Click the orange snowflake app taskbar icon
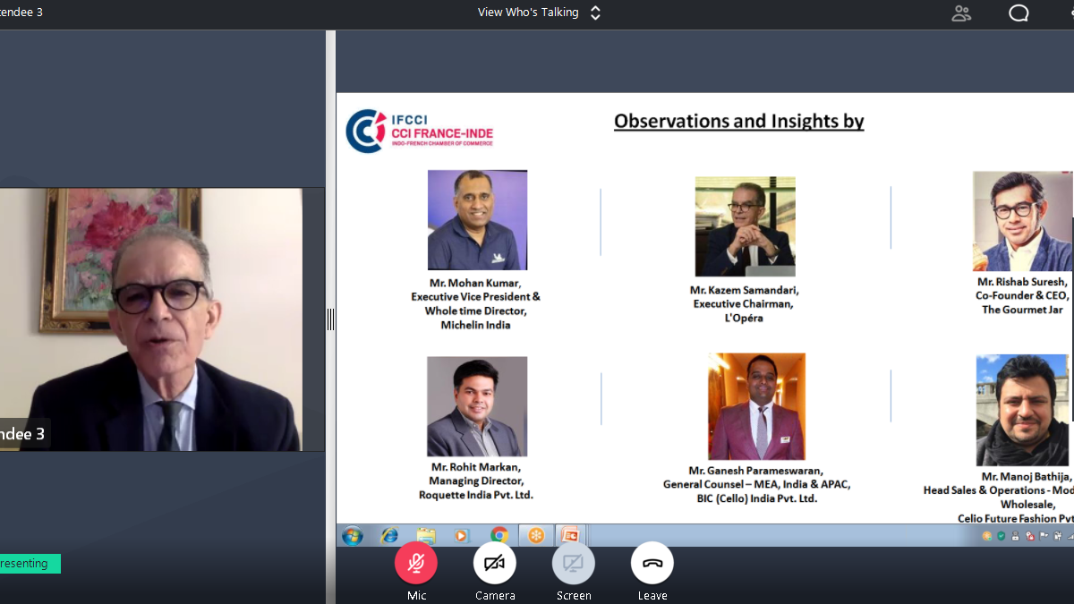 tap(536, 536)
